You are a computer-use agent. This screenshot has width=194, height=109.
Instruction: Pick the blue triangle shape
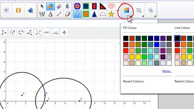[94, 14]
